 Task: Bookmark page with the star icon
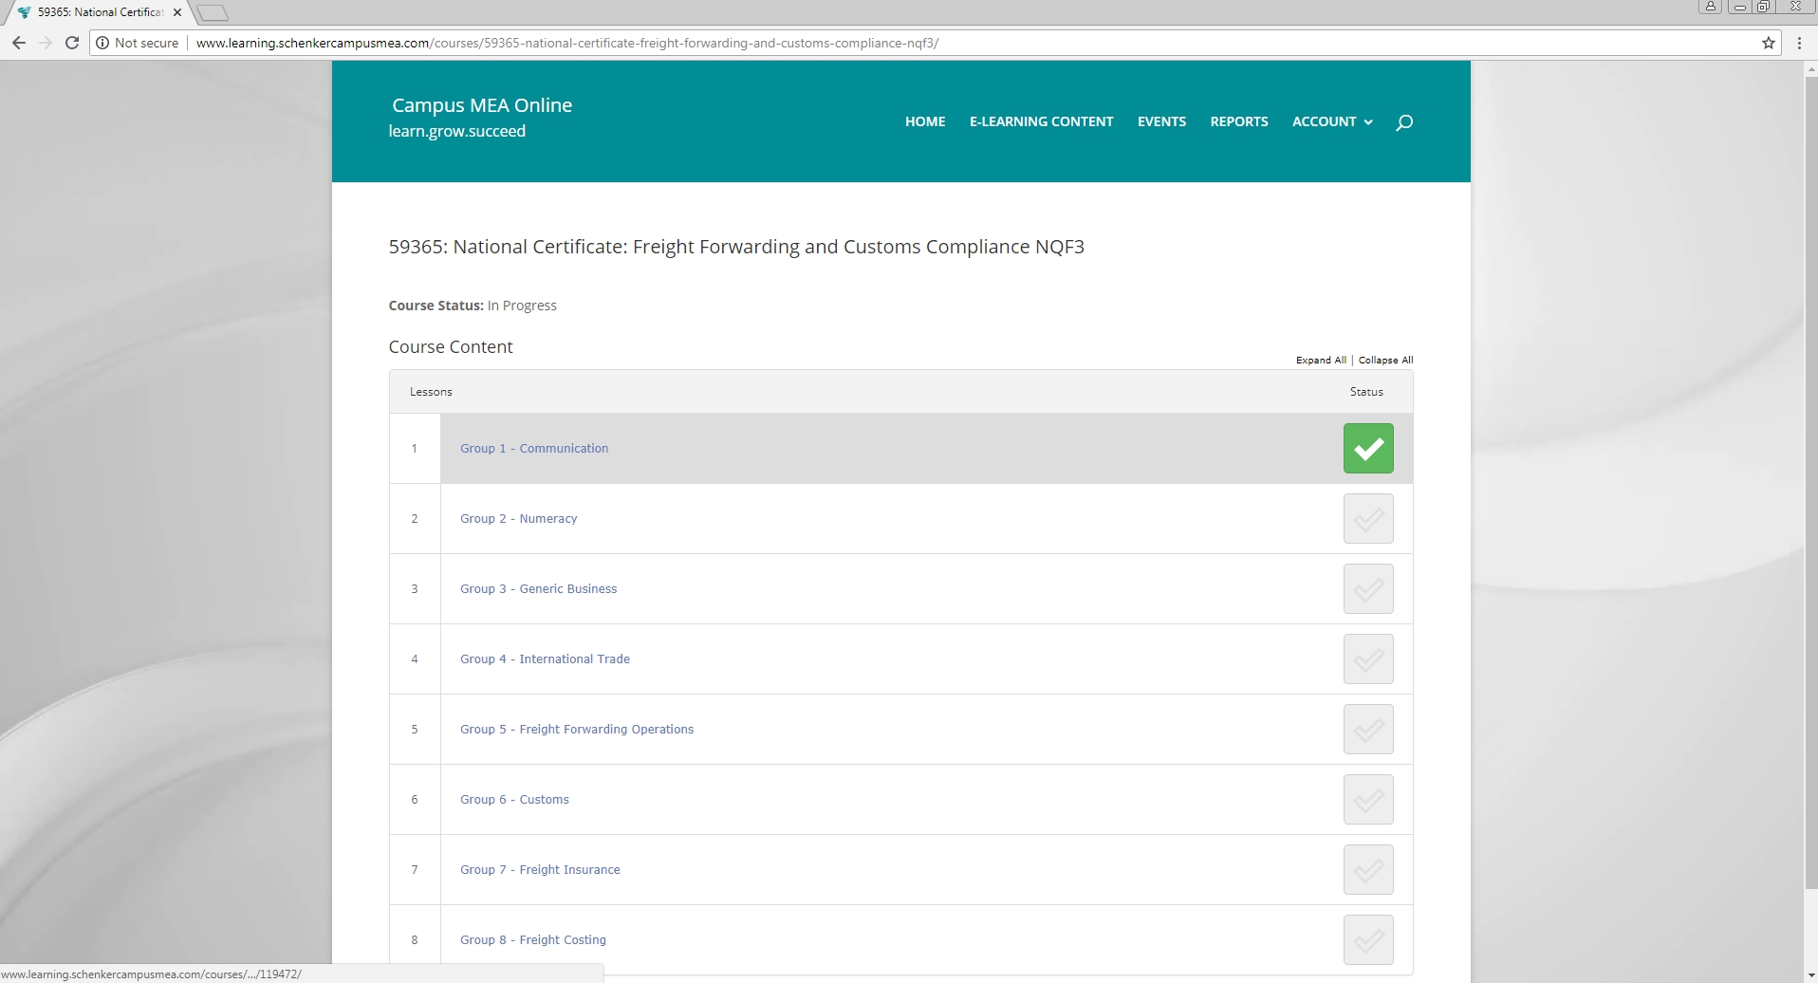tap(1769, 43)
